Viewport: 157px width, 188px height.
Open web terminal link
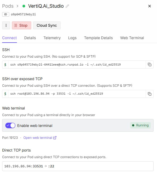coord(40,138)
